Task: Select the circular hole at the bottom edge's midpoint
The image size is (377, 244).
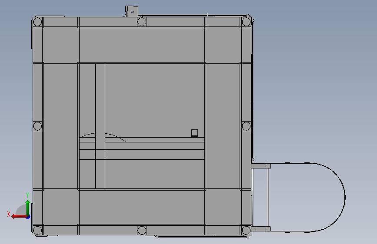Action: tap(142, 230)
